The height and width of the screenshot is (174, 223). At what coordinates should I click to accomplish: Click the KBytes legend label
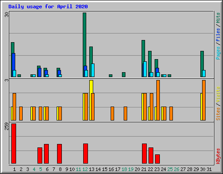[x=218, y=156]
